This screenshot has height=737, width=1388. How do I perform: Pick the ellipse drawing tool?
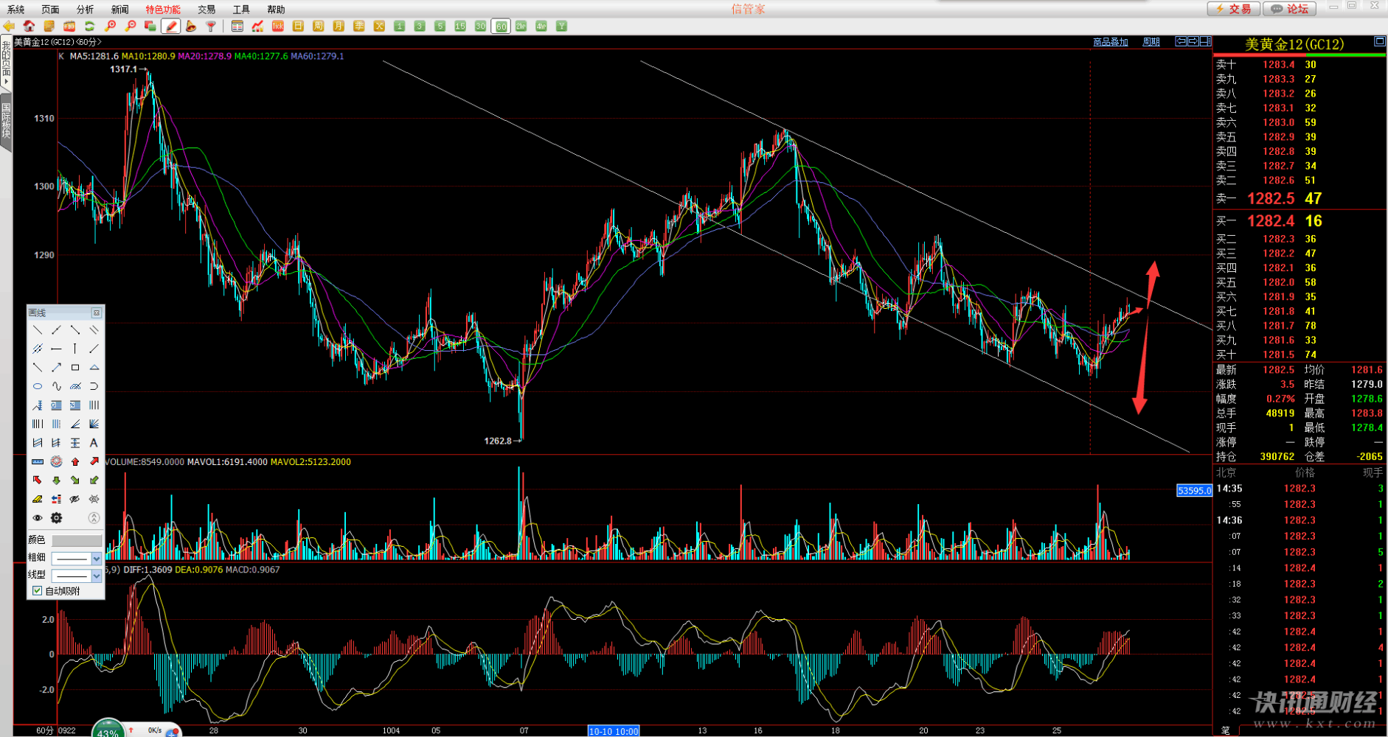(x=38, y=386)
